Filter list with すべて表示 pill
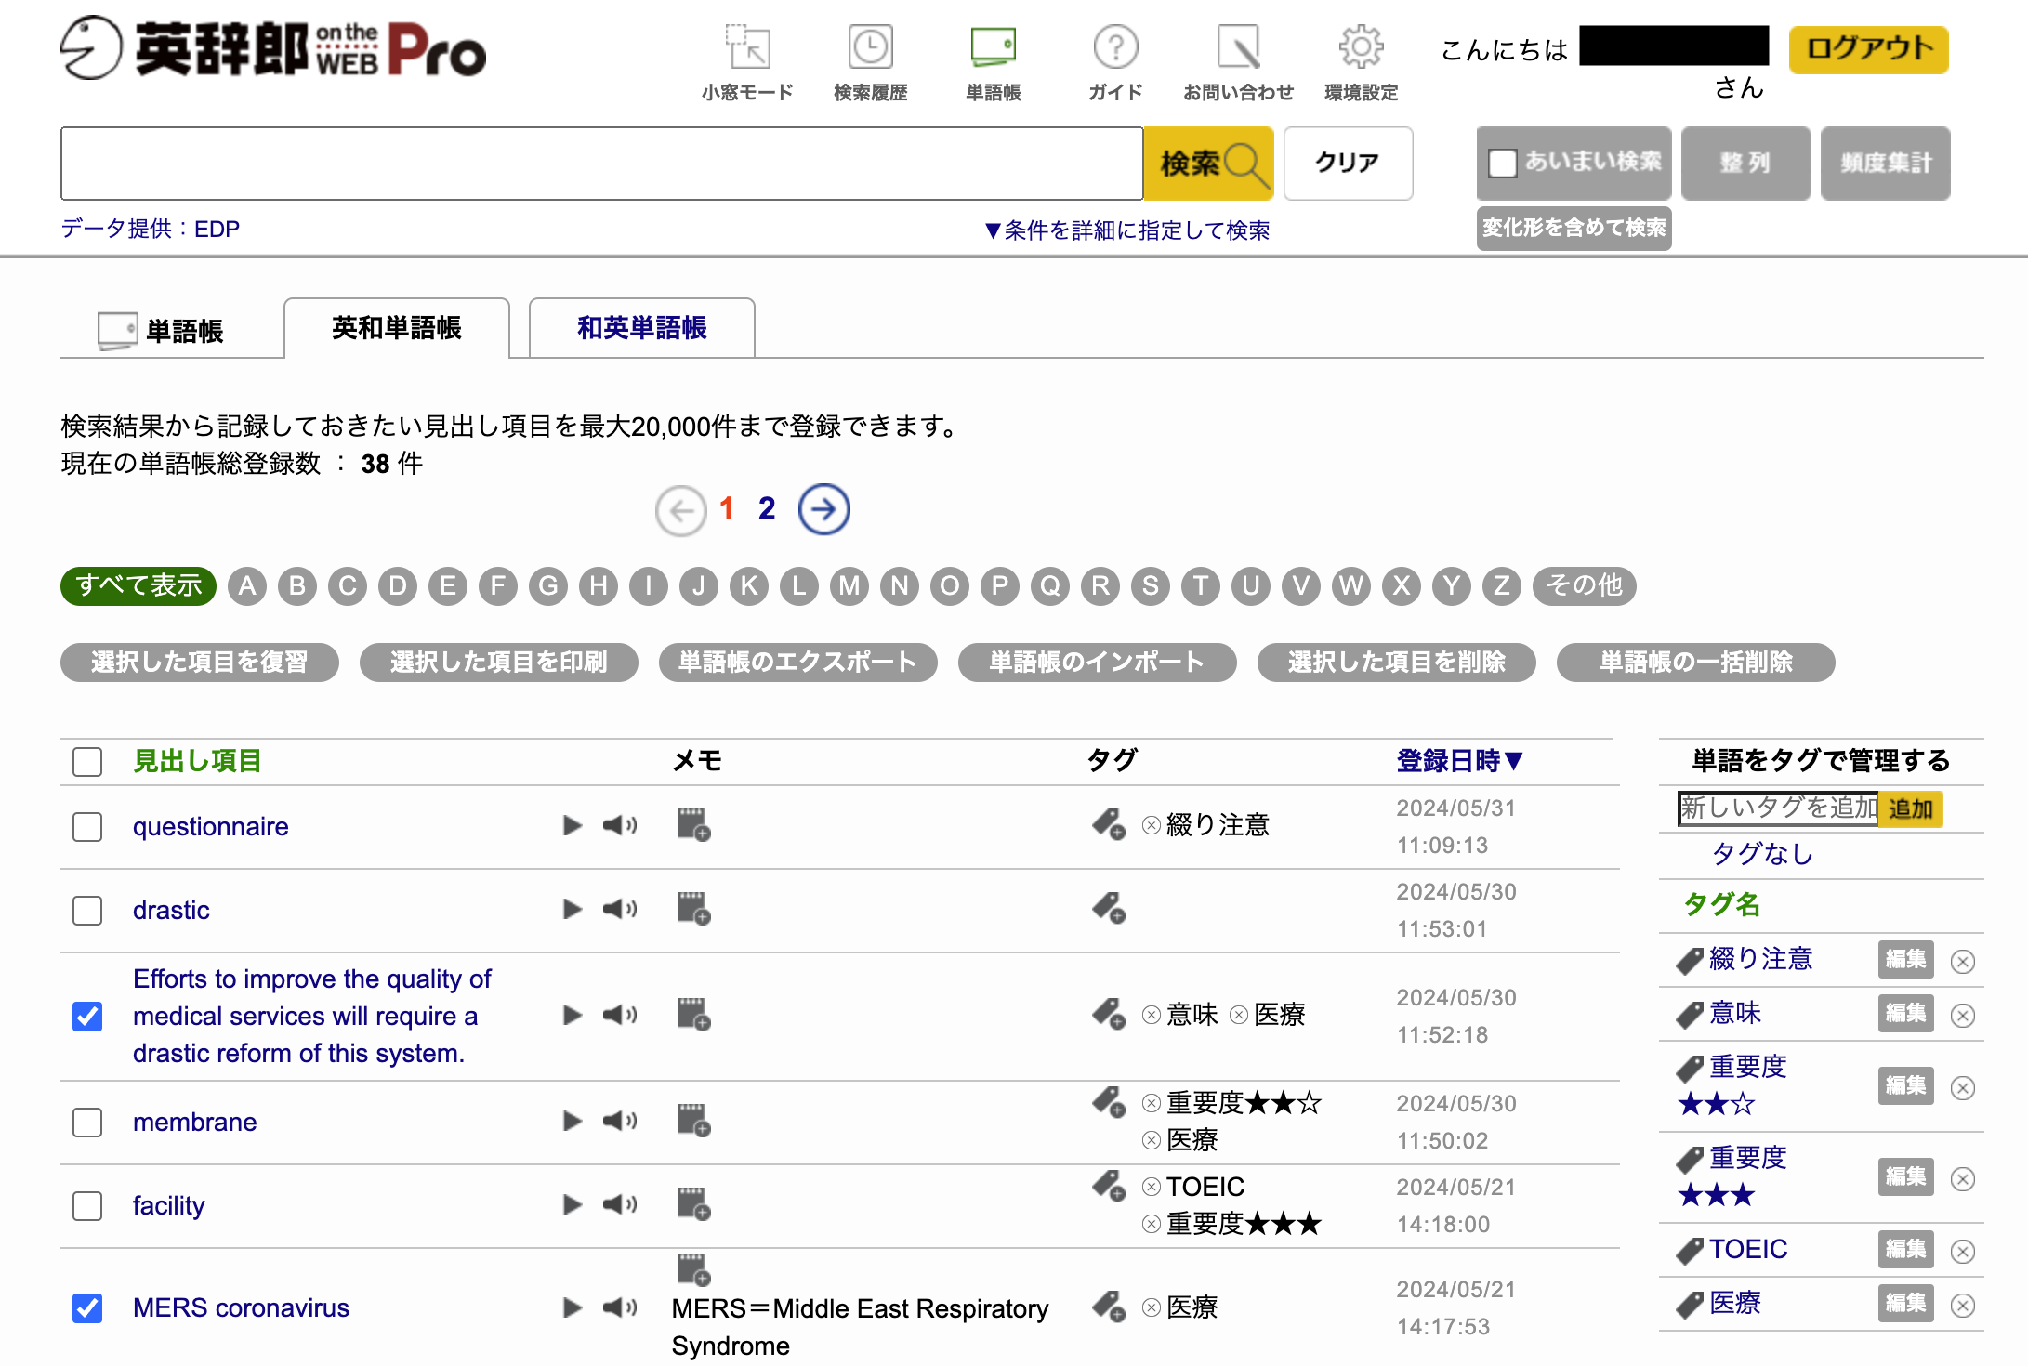This screenshot has width=2028, height=1366. [x=138, y=585]
